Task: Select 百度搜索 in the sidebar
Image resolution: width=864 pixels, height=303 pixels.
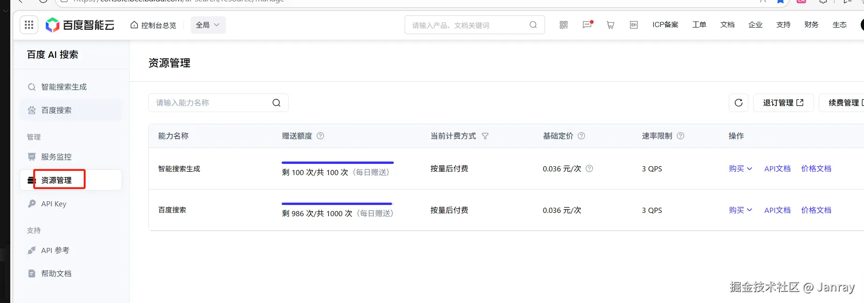Action: coord(71,110)
